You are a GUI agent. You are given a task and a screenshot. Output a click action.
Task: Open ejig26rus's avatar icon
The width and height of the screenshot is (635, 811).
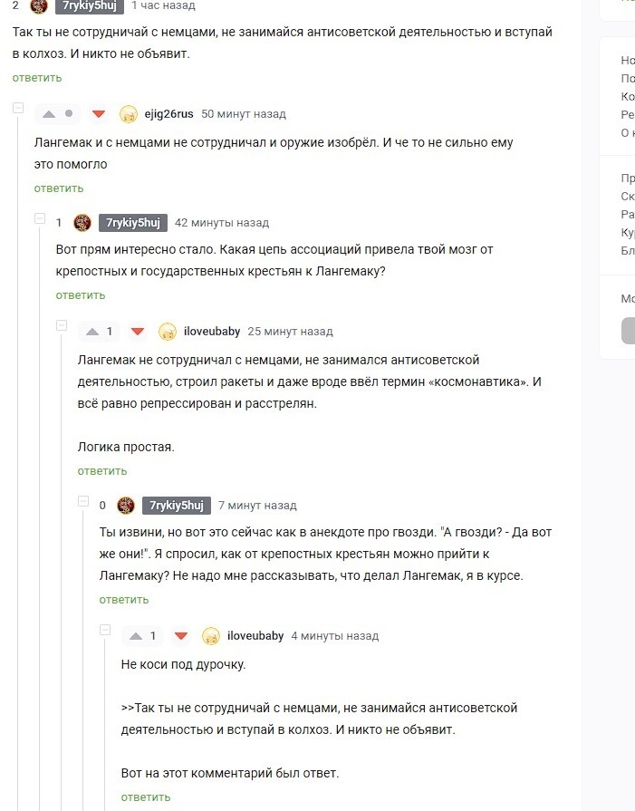point(129,114)
